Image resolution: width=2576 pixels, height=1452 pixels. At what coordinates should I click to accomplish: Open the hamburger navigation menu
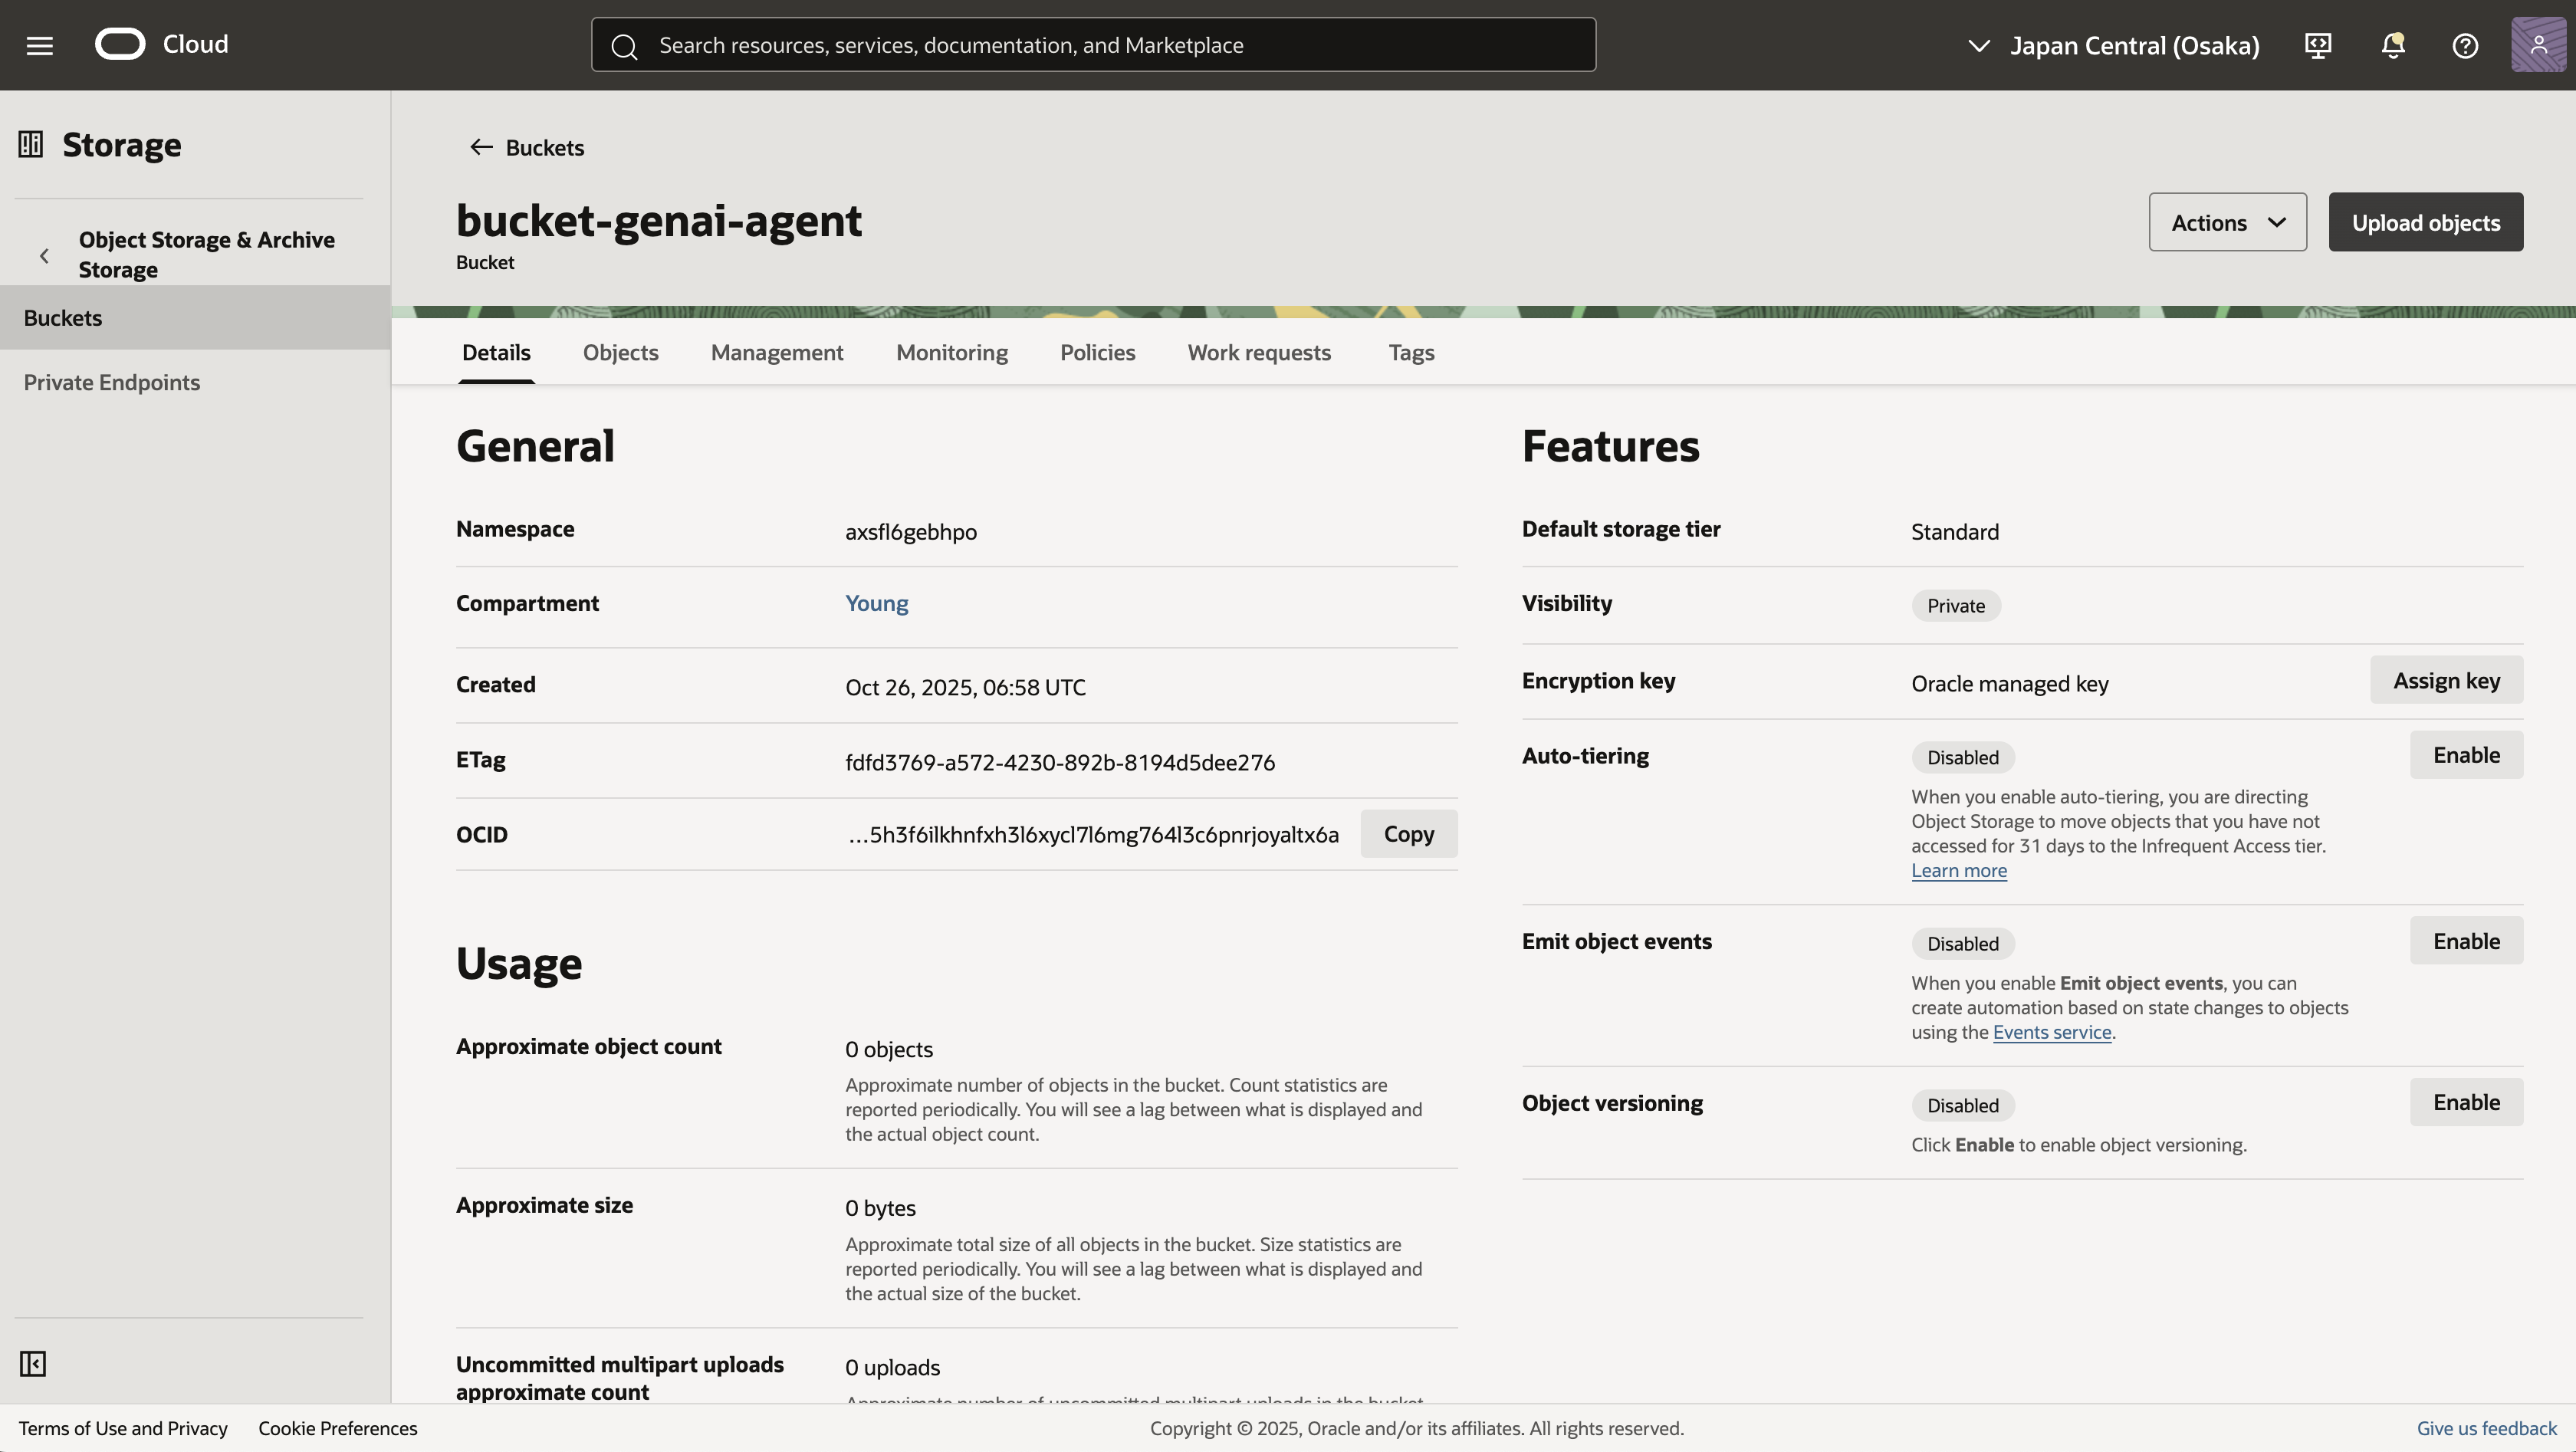[x=40, y=45]
